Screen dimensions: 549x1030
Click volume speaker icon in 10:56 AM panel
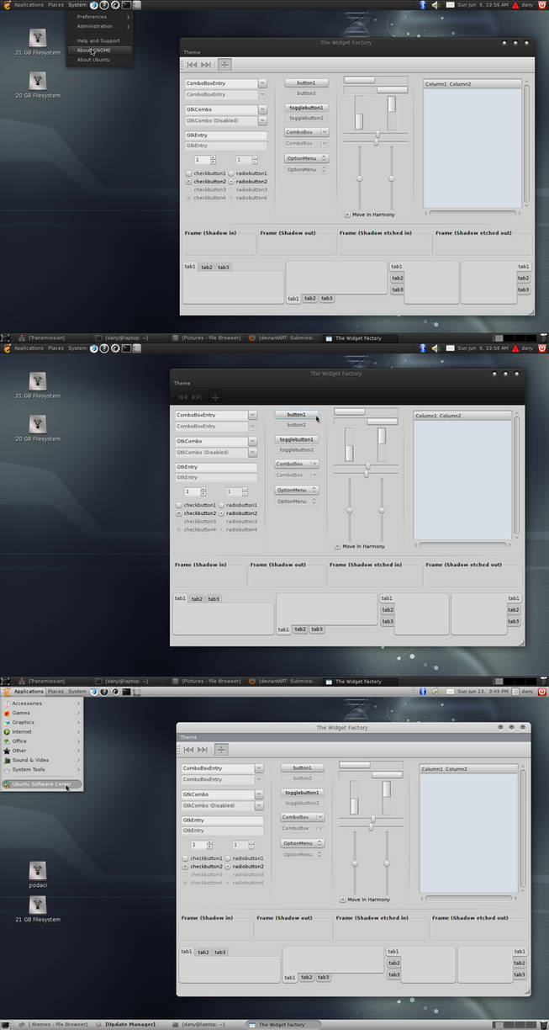[x=435, y=5]
